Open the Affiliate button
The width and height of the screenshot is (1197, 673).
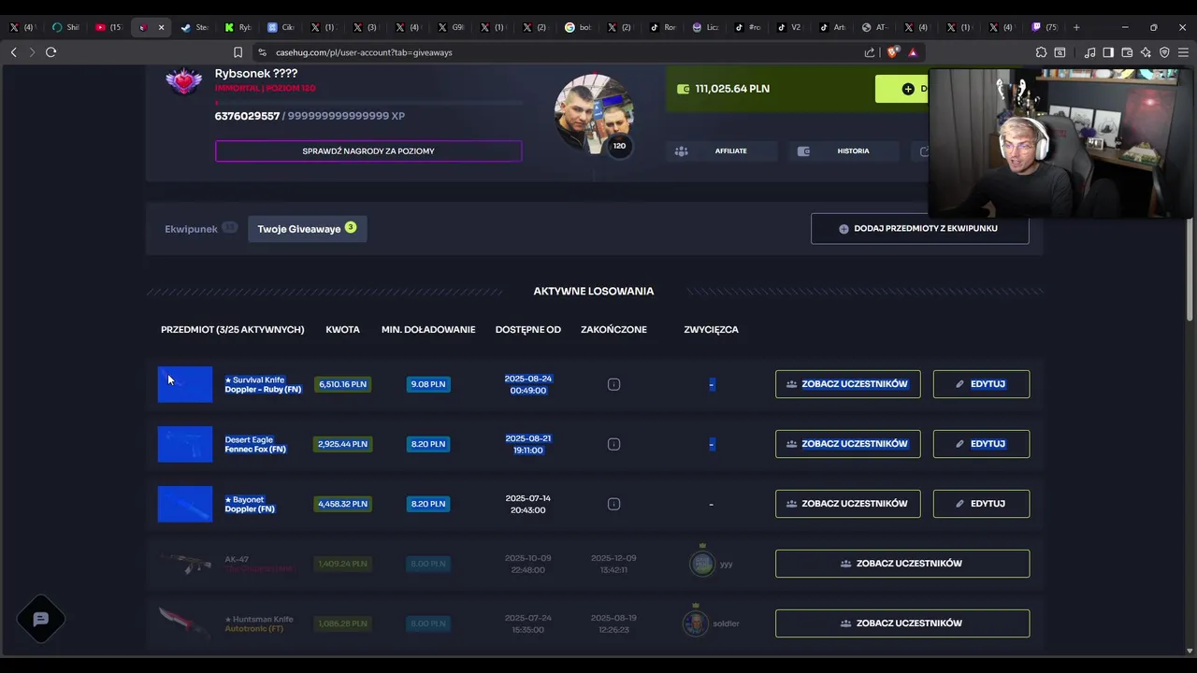(x=721, y=150)
